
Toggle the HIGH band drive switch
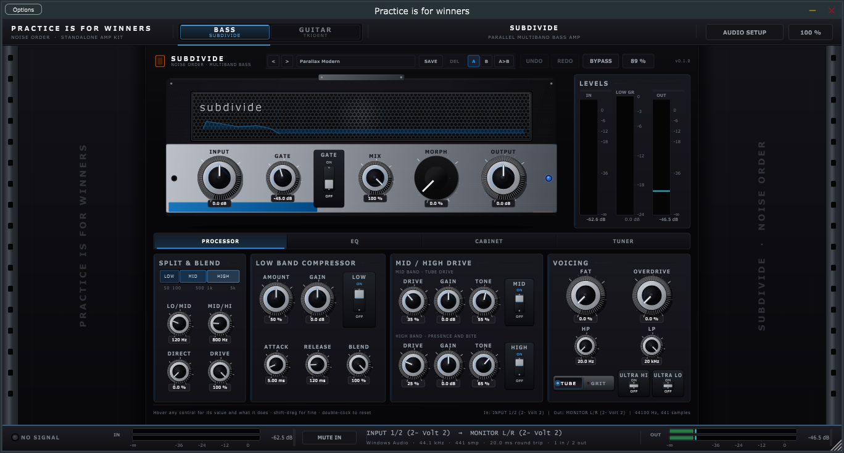coord(519,367)
